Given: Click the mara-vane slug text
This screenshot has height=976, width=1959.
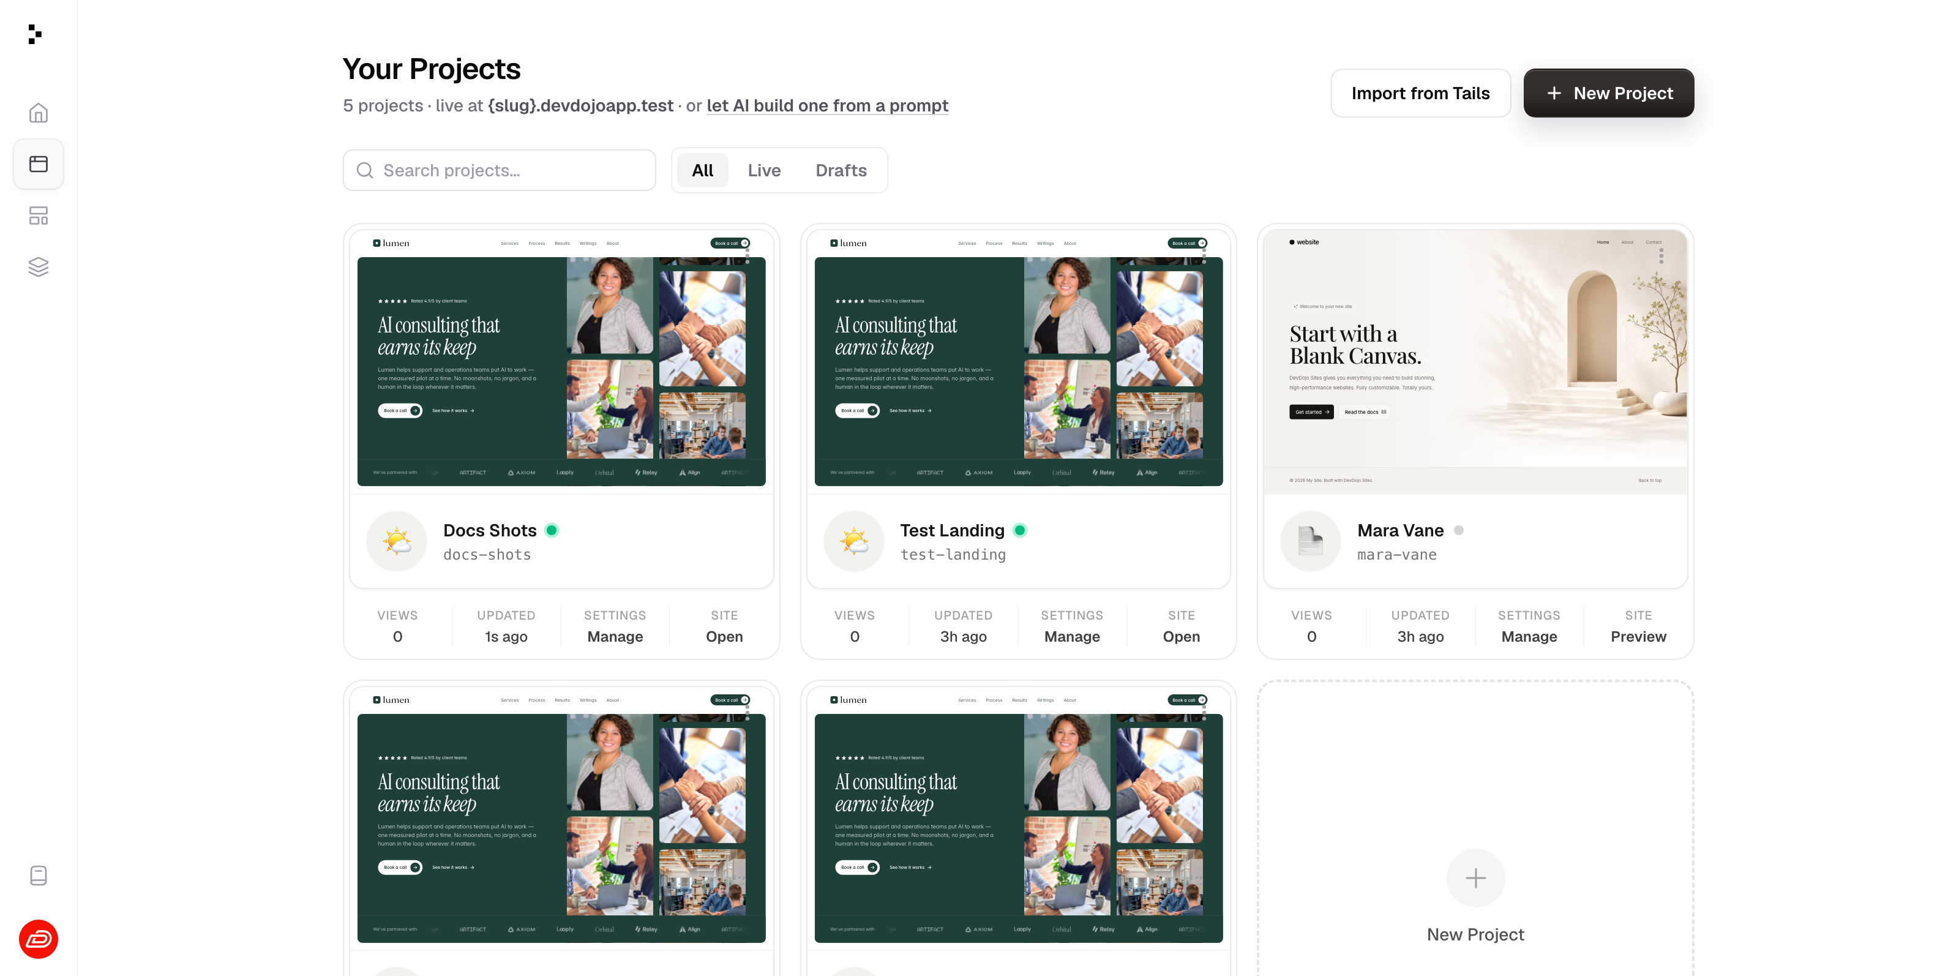Looking at the screenshot, I should click(x=1397, y=555).
